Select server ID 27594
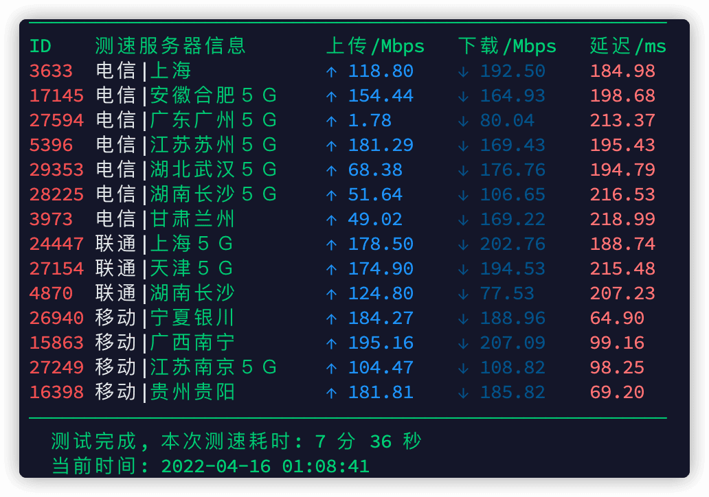Screen dimensions: 709x497 (56, 121)
